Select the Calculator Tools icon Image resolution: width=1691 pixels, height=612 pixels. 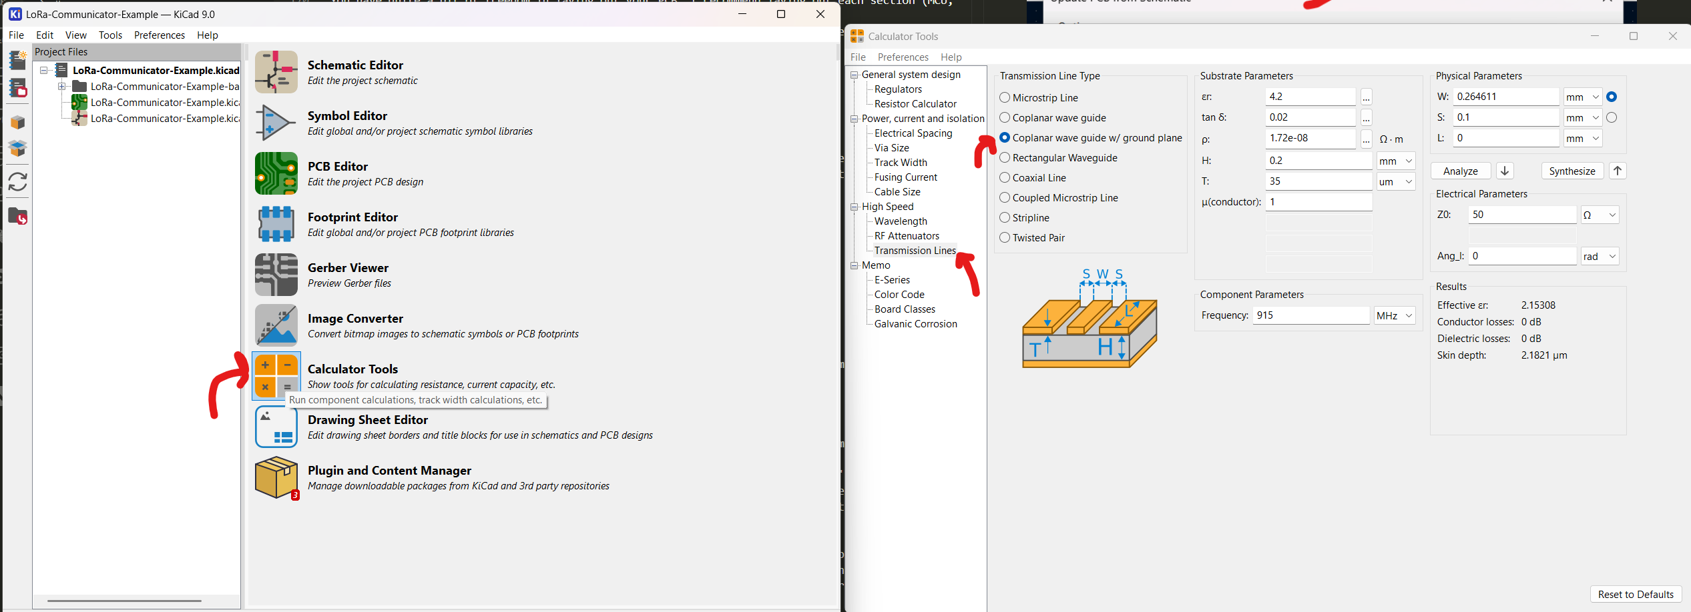point(276,376)
